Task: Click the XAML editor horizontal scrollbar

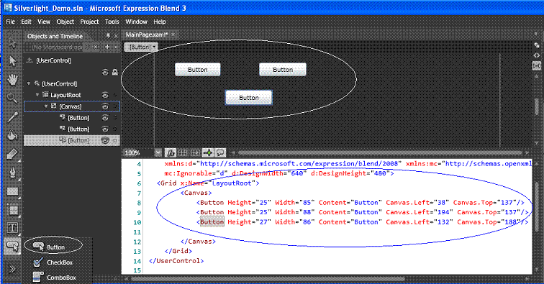Action: click(x=267, y=278)
